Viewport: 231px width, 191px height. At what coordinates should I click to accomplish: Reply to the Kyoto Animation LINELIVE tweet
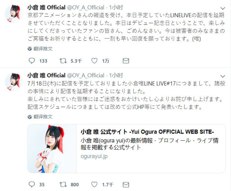[x=32, y=61]
